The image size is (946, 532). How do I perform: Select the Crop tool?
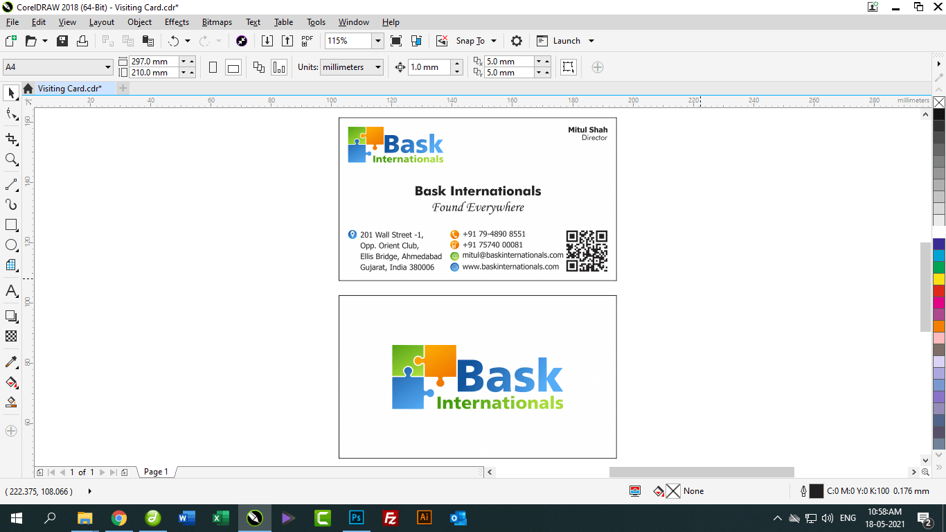point(11,139)
